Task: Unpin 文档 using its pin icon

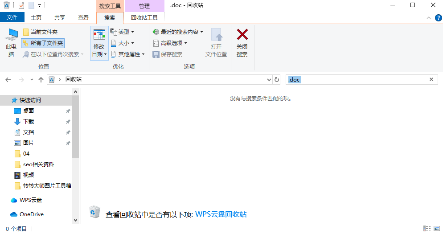Action: coord(68,132)
